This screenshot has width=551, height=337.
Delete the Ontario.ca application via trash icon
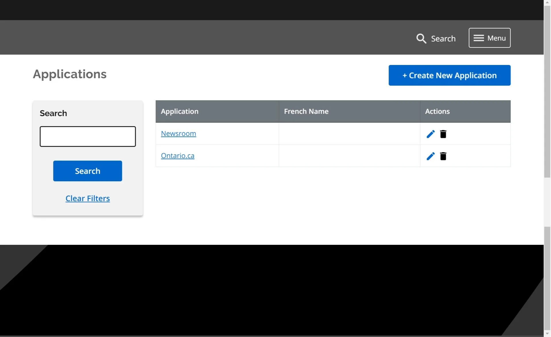pos(443,156)
